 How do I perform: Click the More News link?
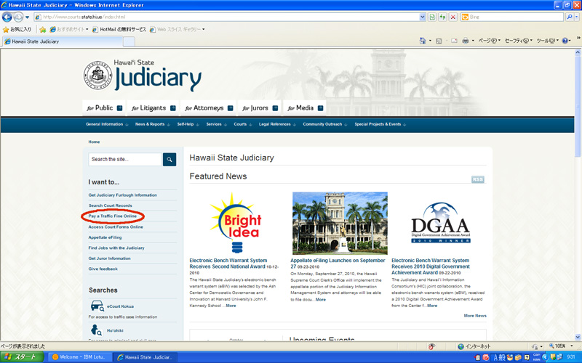coord(475,316)
